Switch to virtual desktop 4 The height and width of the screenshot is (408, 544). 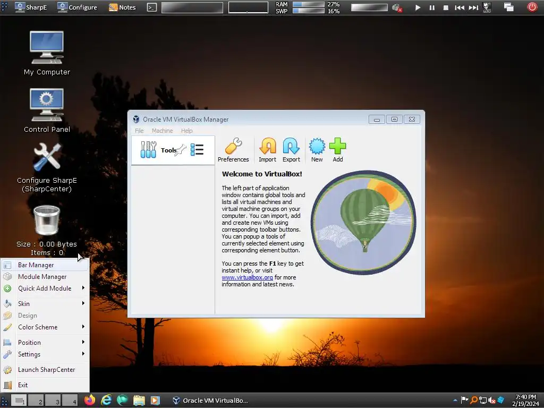coord(71,401)
